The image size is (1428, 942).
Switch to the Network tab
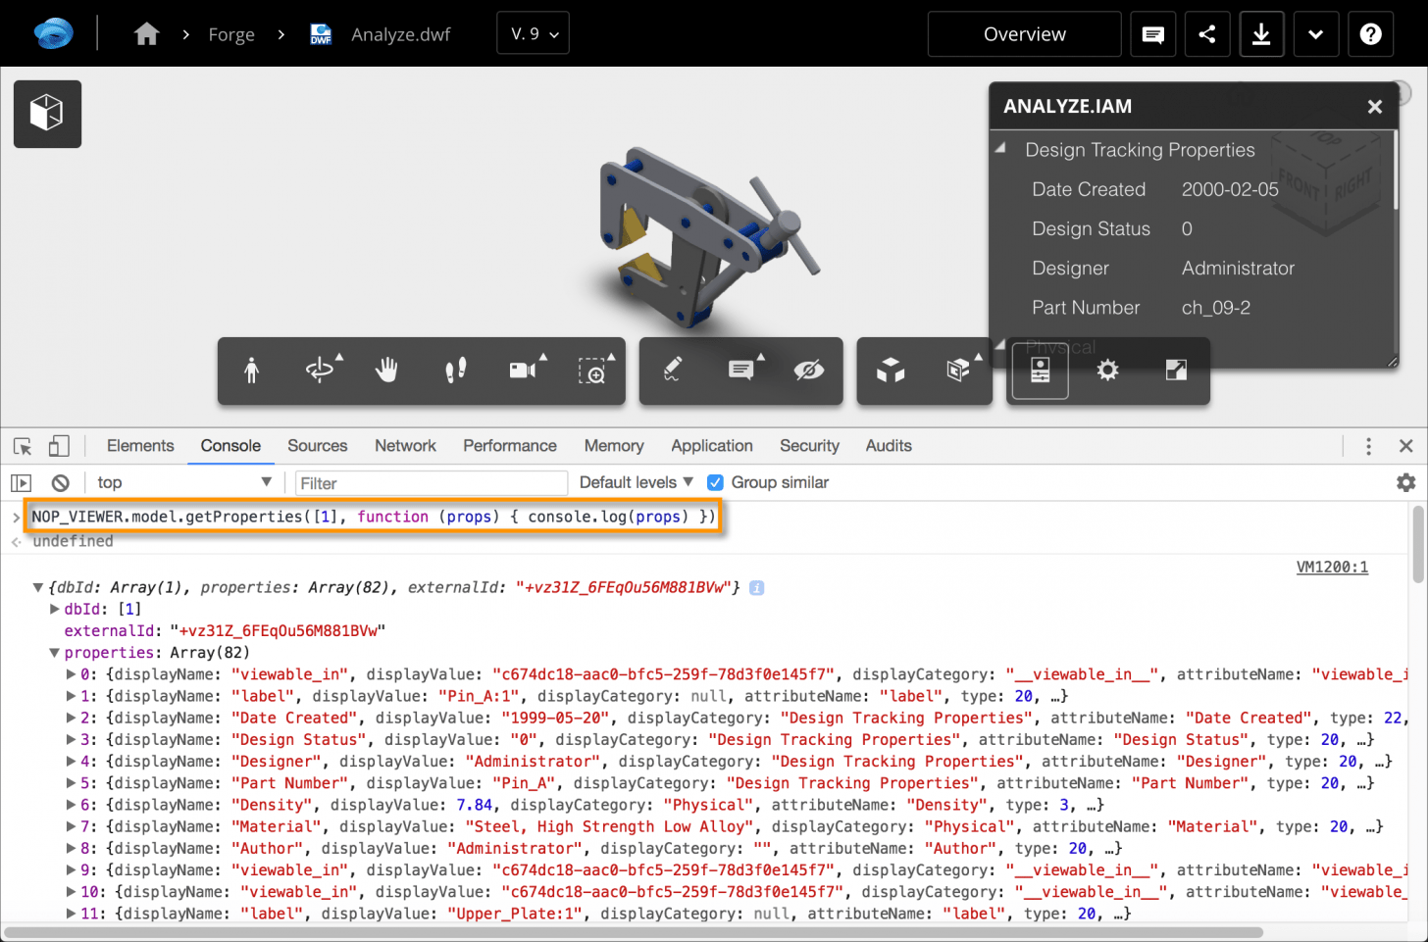coord(405,446)
